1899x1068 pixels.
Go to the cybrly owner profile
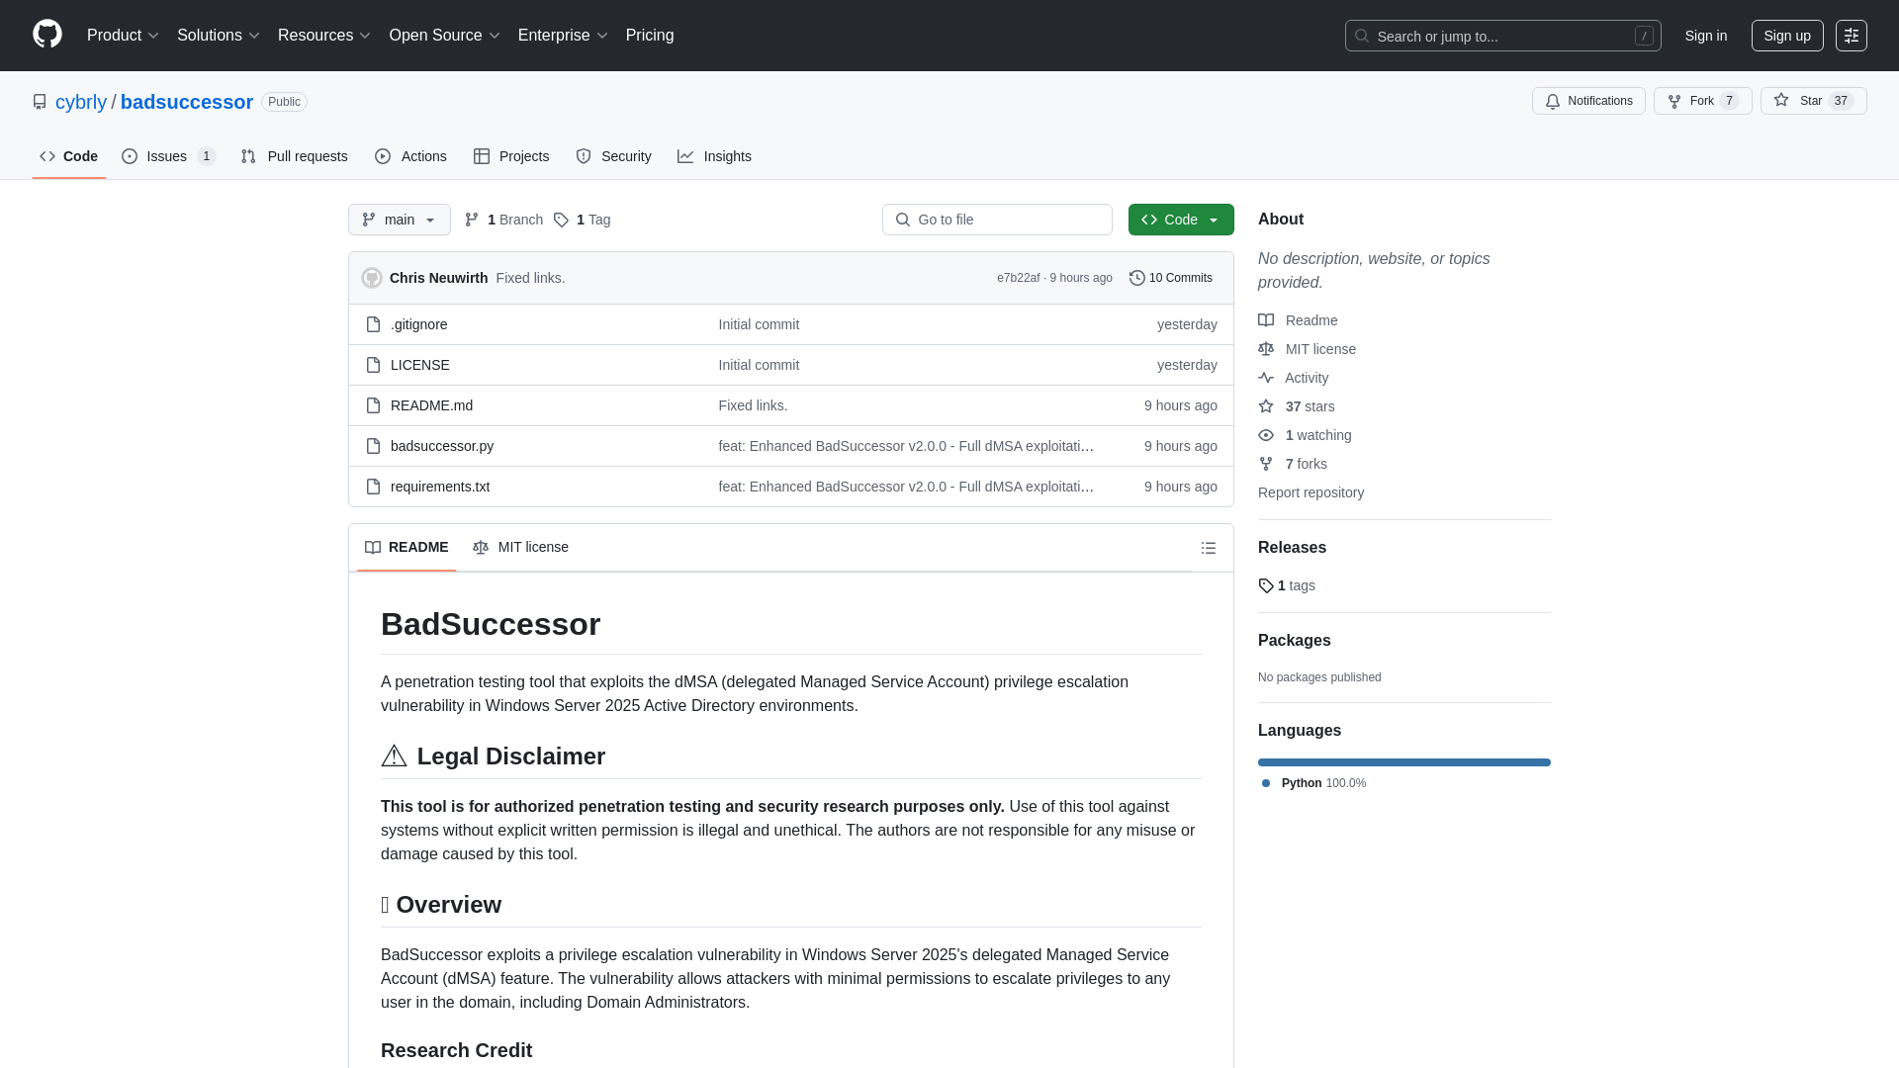pos(81,102)
